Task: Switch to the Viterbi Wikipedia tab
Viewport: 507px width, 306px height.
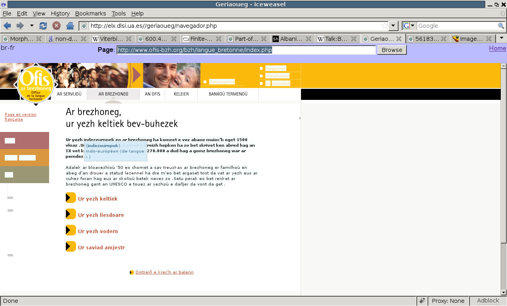Action: point(109,39)
